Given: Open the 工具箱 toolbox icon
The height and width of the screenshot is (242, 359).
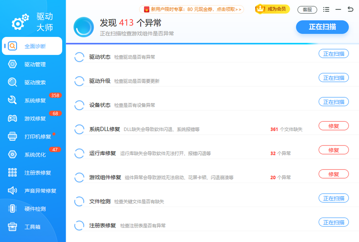Looking at the screenshot, I should 12,227.
